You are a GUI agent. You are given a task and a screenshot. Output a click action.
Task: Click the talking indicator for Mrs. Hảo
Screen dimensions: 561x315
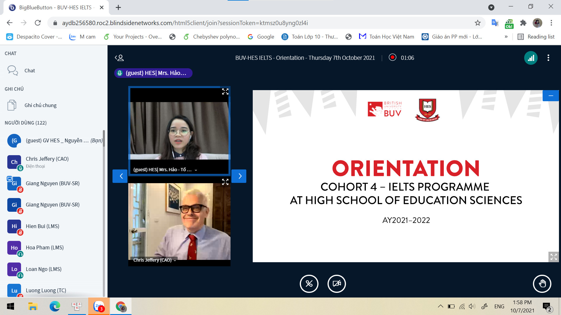(153, 73)
